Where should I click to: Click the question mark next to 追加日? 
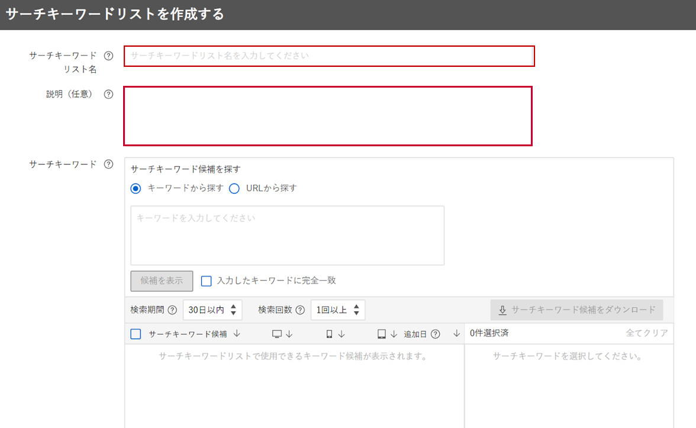pyautogui.click(x=434, y=333)
